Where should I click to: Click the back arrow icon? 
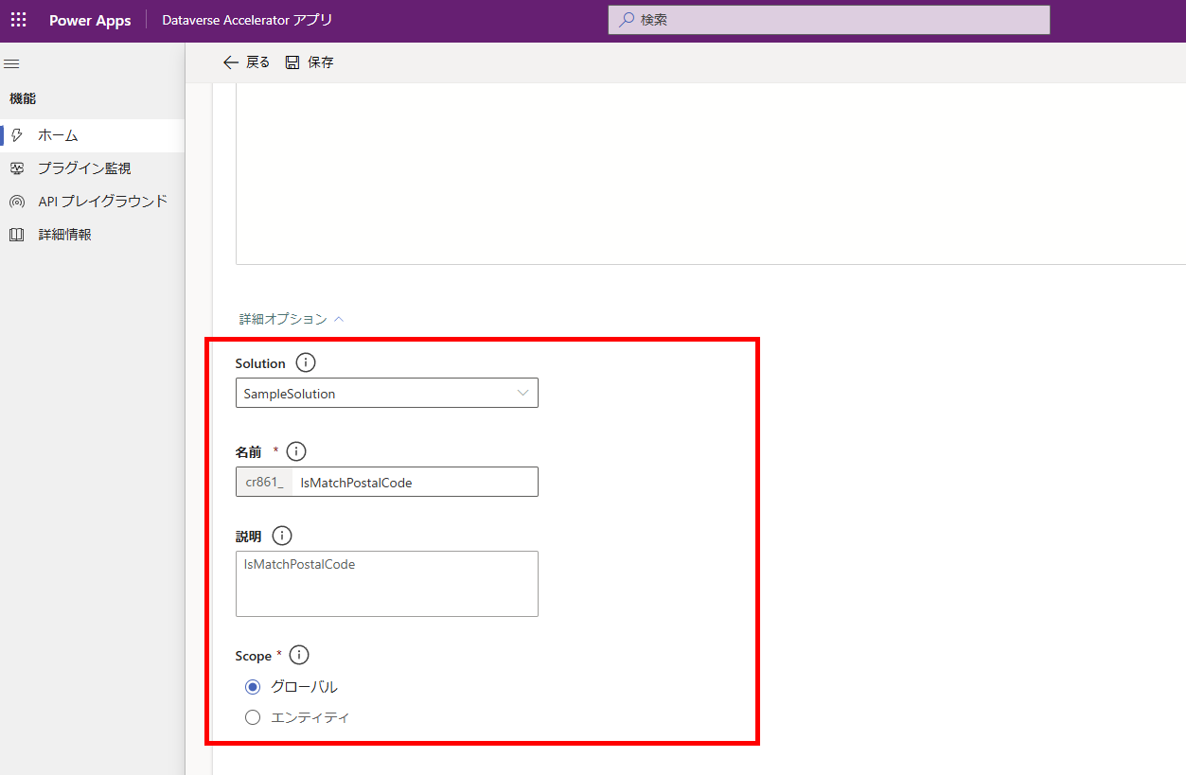[230, 62]
